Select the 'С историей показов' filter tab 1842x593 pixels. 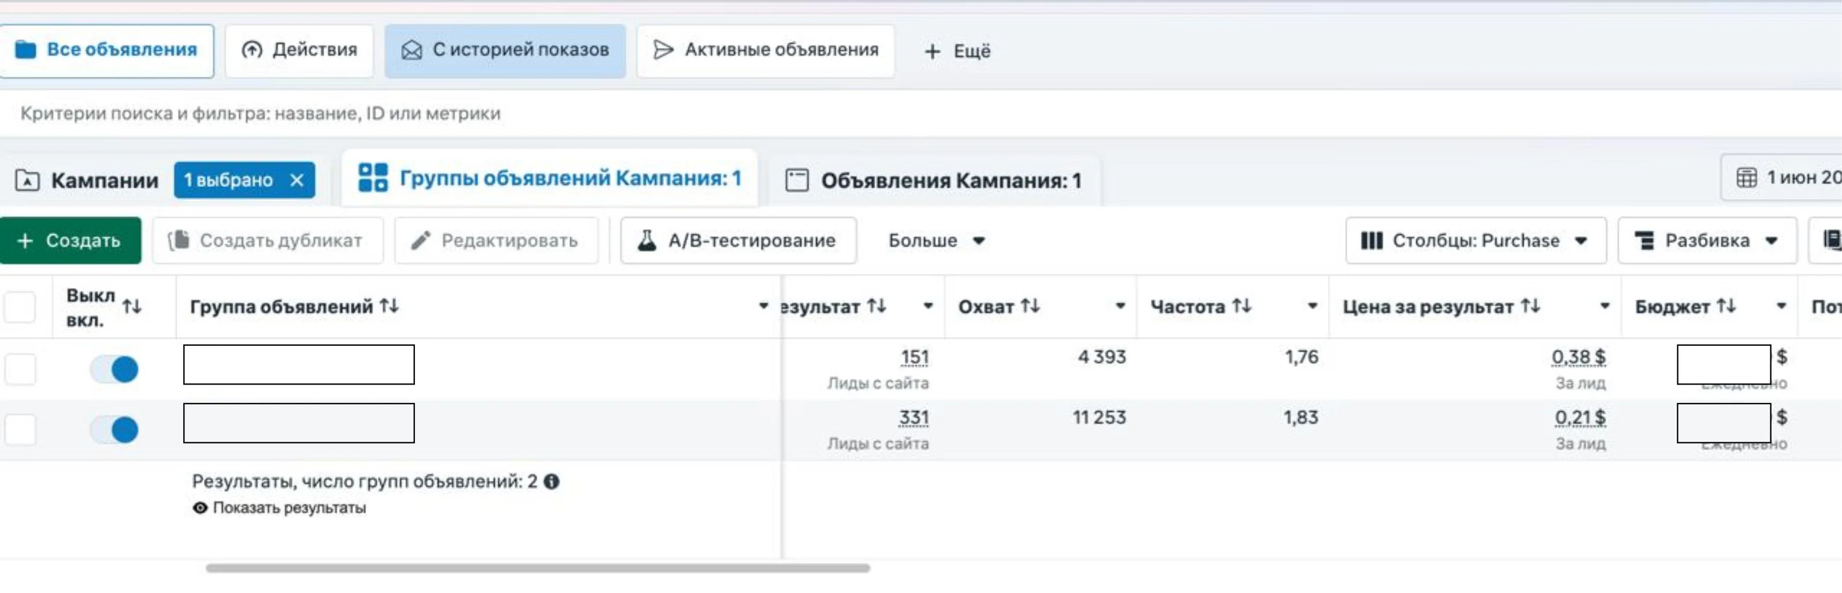[505, 50]
